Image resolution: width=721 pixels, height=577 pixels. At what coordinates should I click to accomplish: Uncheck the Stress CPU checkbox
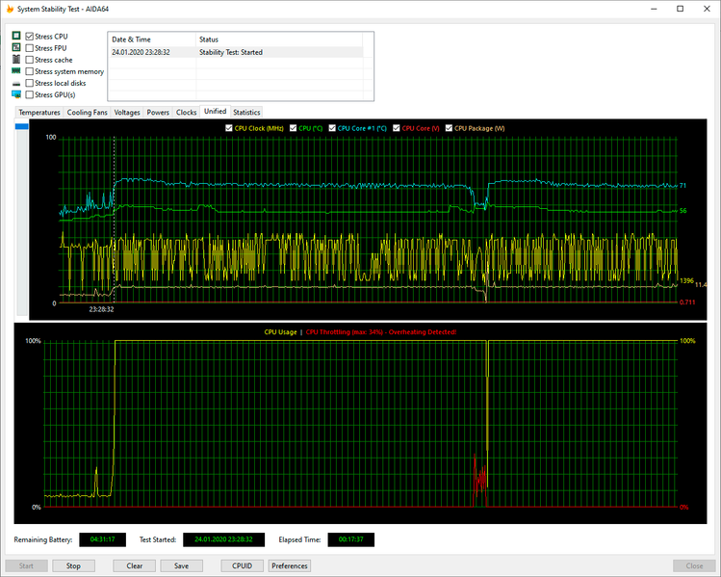click(x=30, y=36)
